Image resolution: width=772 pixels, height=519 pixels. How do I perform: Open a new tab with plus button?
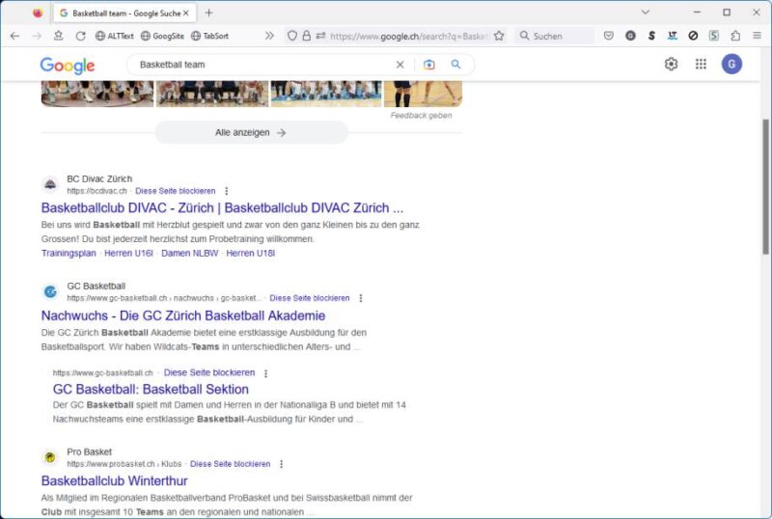(x=208, y=13)
